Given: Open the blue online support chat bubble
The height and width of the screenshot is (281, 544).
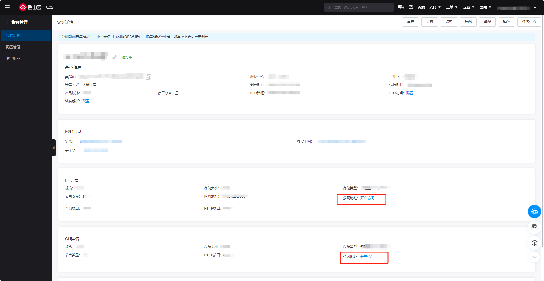Looking at the screenshot, I should click(534, 211).
